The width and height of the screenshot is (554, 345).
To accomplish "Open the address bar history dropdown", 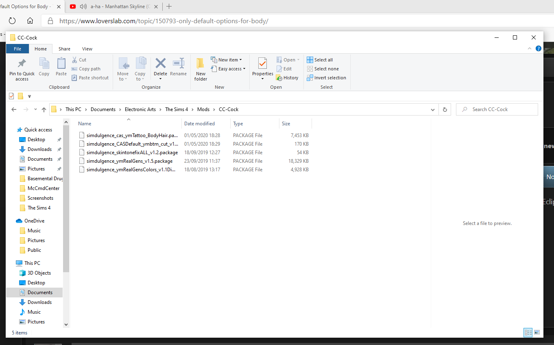I will pos(432,109).
